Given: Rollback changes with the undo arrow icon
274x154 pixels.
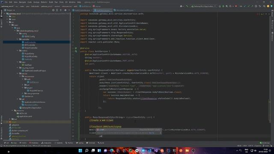Looking at the screenshot, I should point(260,6).
